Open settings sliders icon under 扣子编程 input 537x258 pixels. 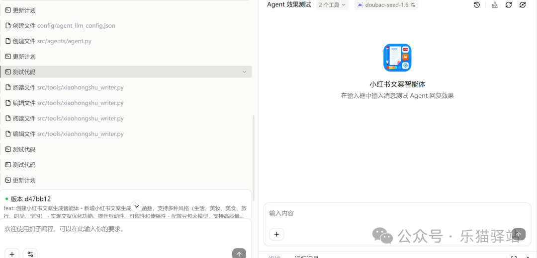pyautogui.click(x=30, y=254)
